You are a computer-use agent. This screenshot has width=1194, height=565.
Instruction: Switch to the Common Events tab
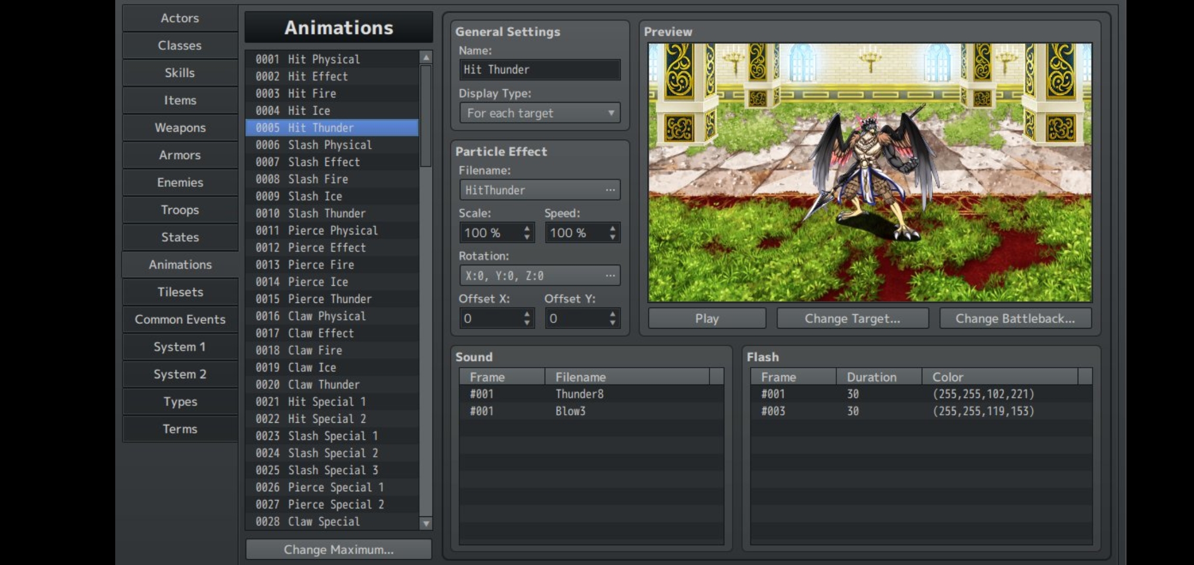click(180, 320)
